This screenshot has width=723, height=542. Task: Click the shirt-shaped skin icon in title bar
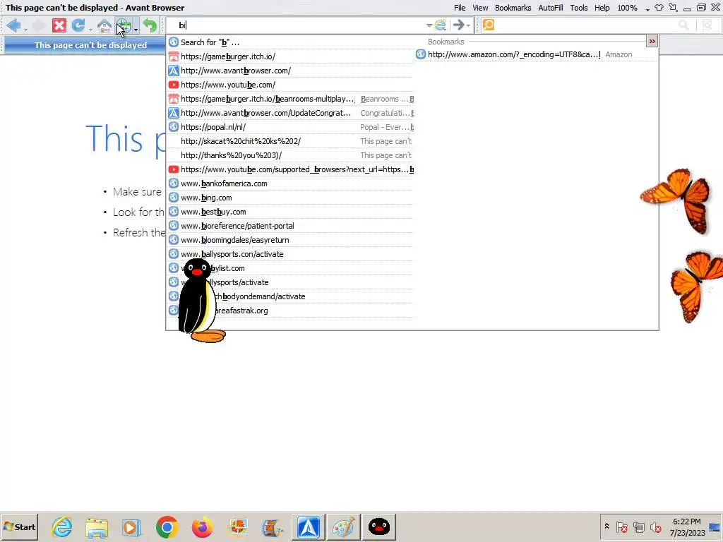click(659, 8)
